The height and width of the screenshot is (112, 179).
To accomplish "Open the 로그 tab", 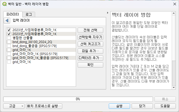I will tap(29, 15).
